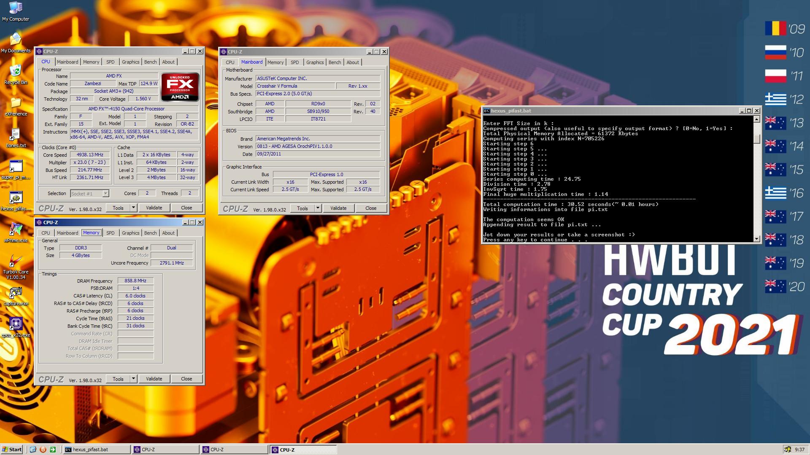Click the BIOS date 09/27/2011 field
Image resolution: width=810 pixels, height=455 pixels.
click(318, 154)
